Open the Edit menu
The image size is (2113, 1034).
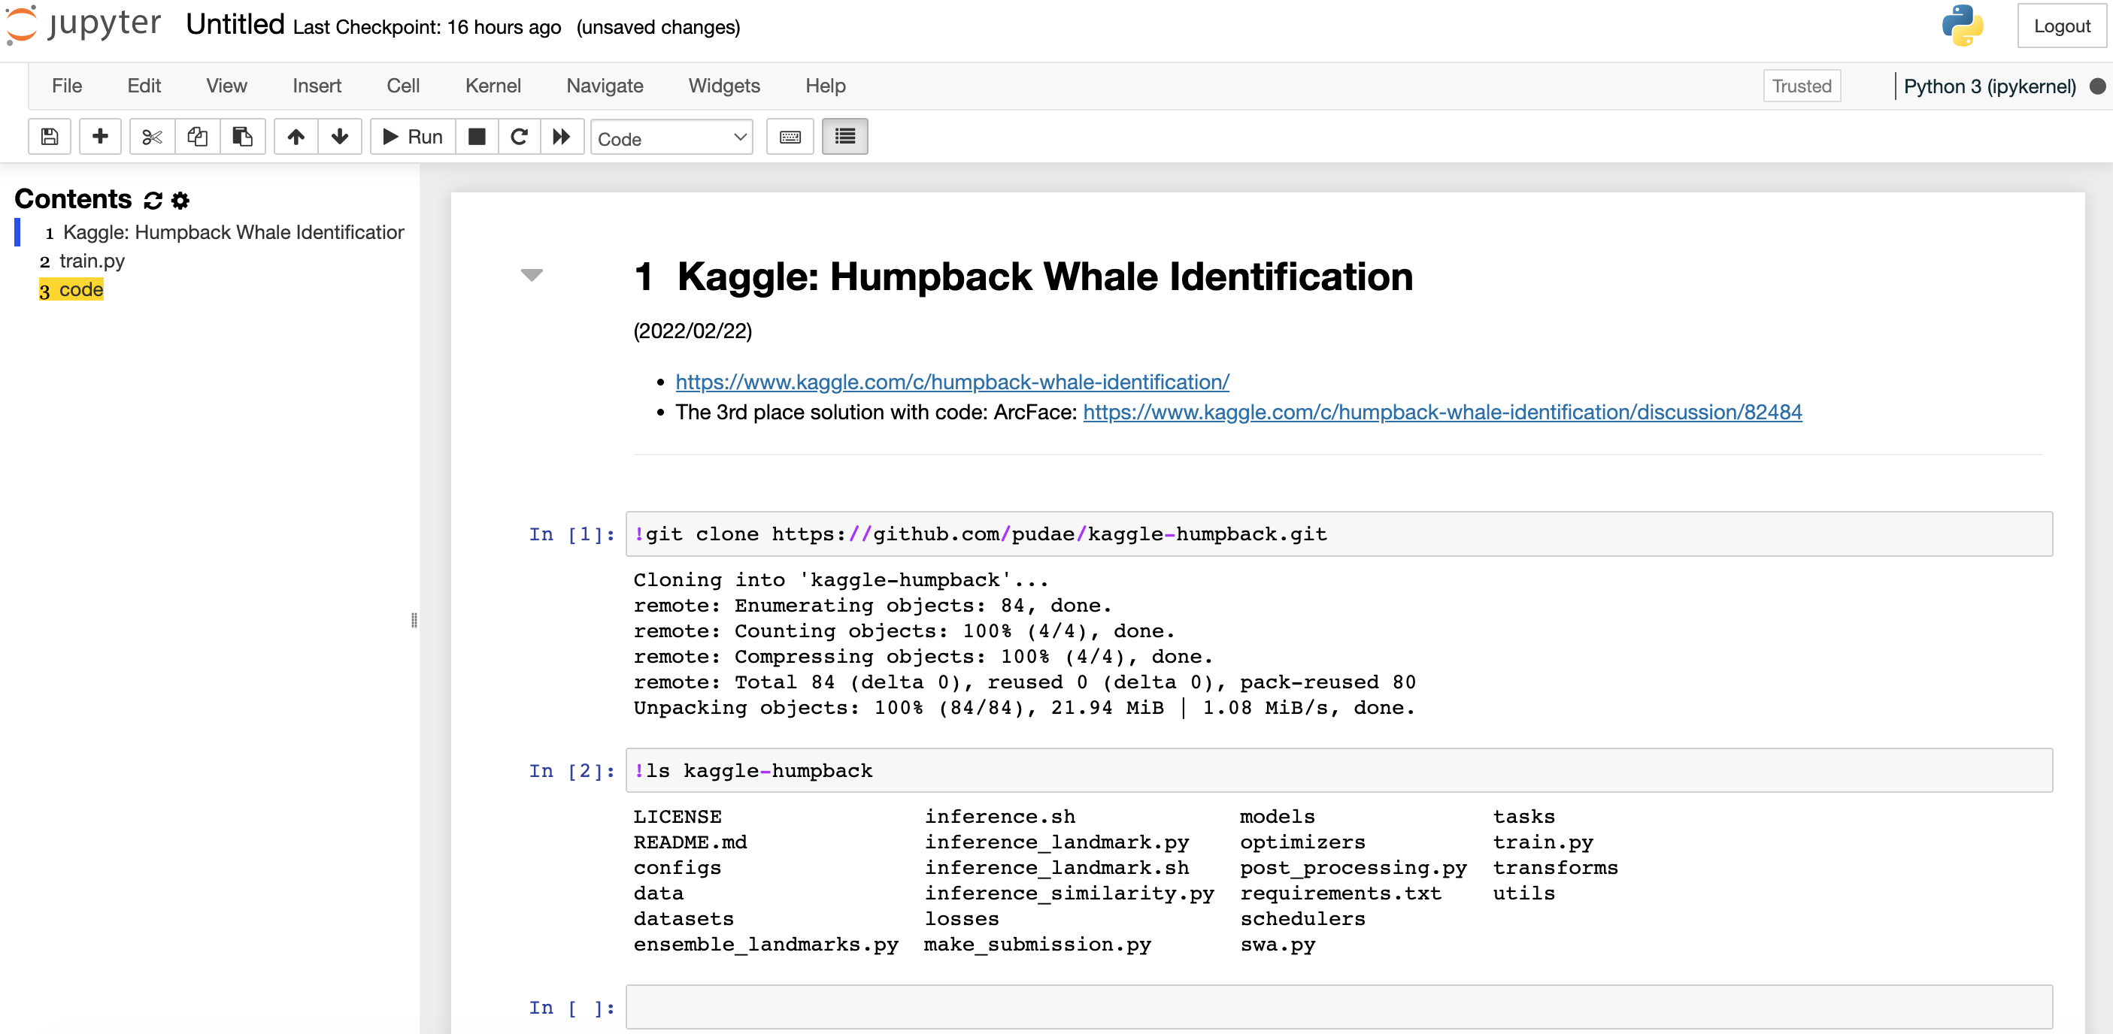pyautogui.click(x=144, y=86)
